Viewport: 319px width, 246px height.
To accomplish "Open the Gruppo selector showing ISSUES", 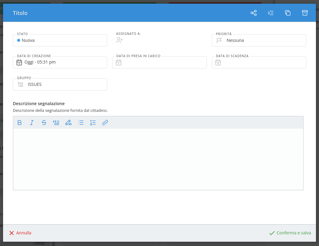I will (x=60, y=84).
